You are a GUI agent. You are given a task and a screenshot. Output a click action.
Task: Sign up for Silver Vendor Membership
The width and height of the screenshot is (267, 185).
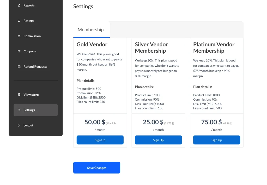(x=158, y=140)
